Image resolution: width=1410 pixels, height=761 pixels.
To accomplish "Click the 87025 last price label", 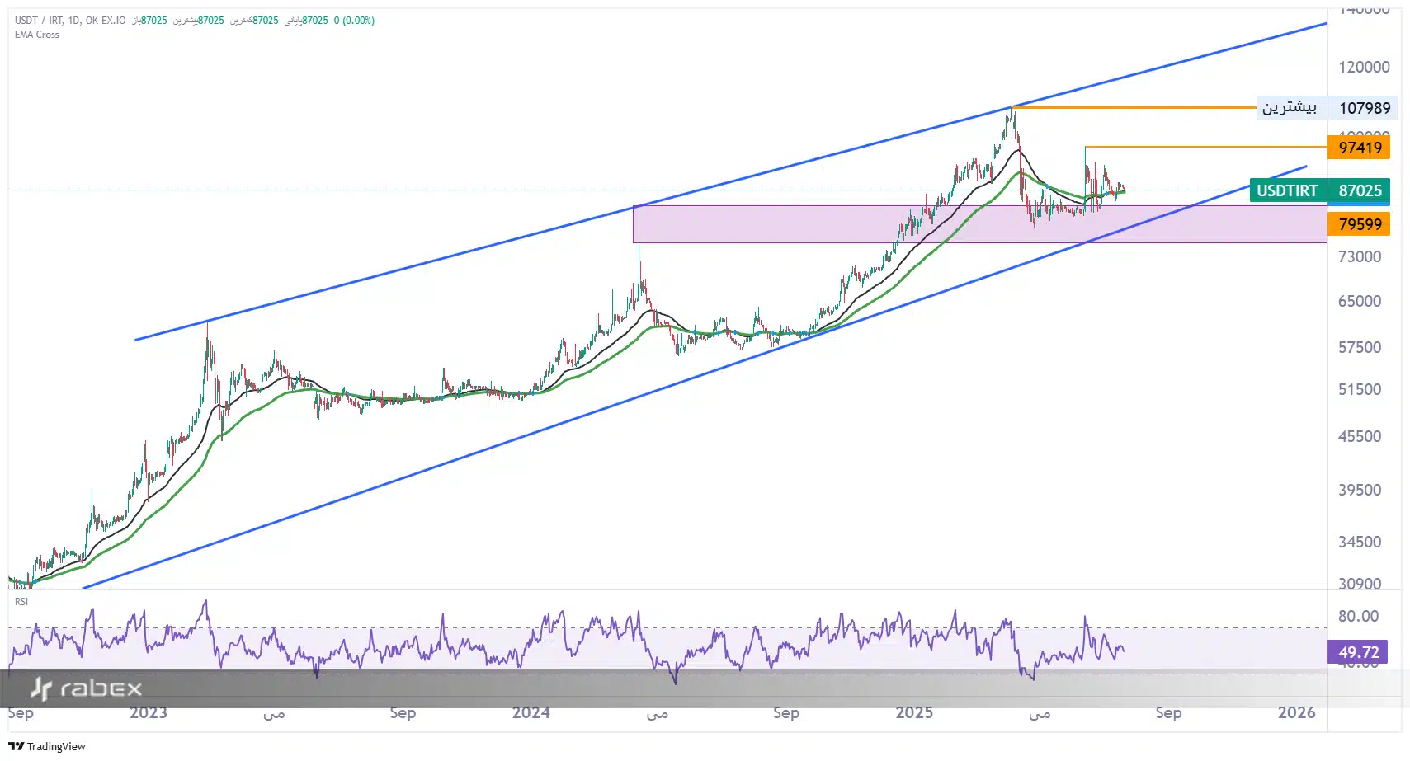I will (1359, 190).
